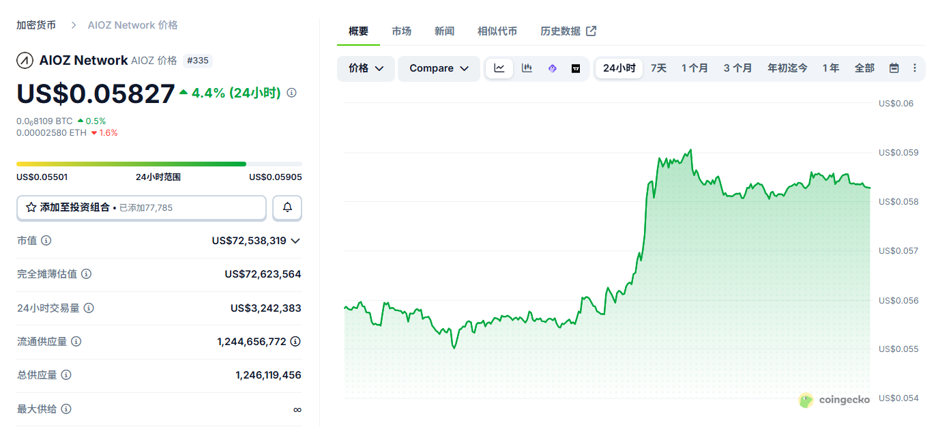Click the US$0.05501 range low value

tap(42, 177)
